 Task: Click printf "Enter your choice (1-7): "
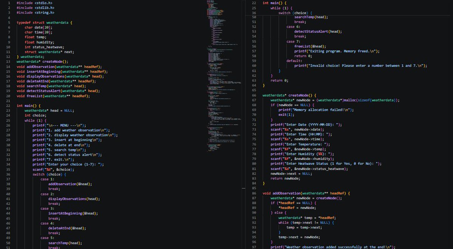[68, 165]
